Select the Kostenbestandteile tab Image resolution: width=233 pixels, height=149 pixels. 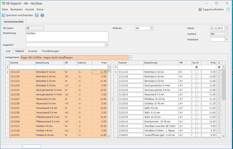[14, 22]
